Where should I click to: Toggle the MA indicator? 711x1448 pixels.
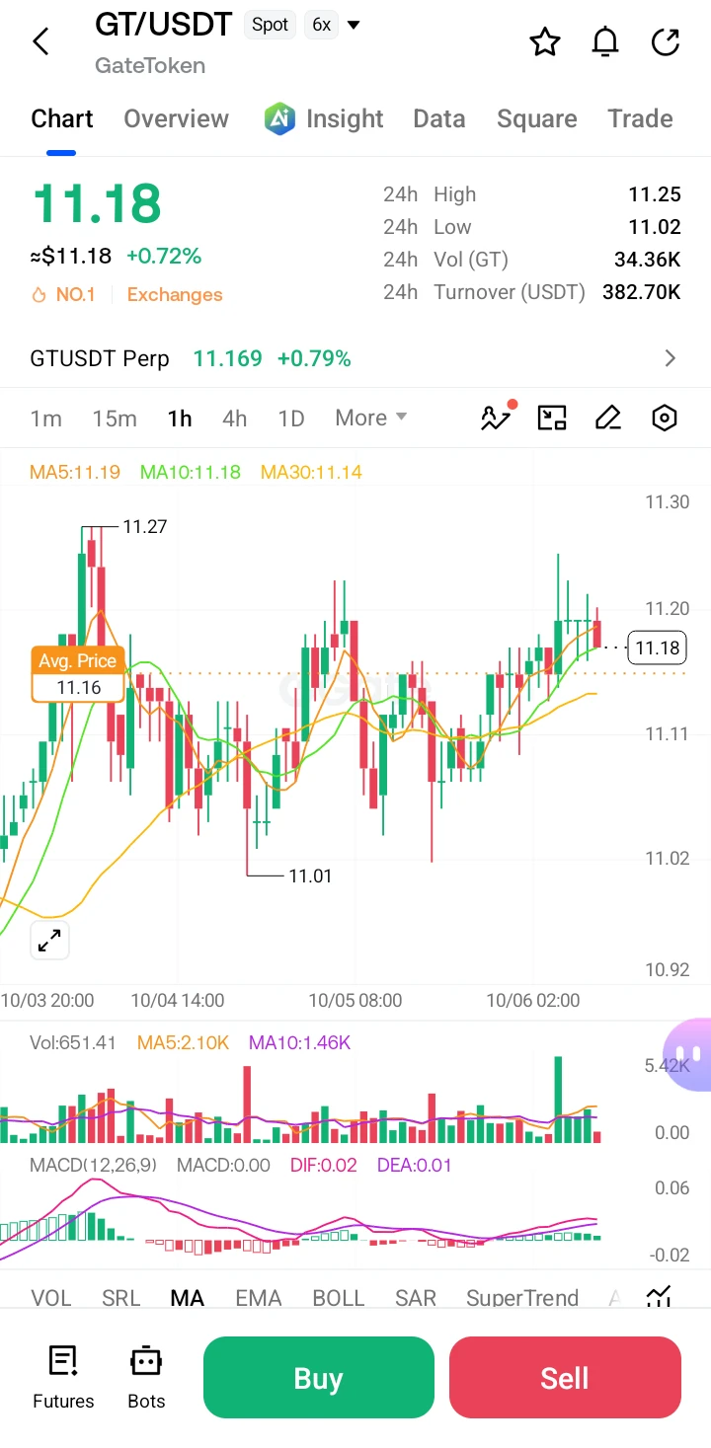coord(188,1298)
